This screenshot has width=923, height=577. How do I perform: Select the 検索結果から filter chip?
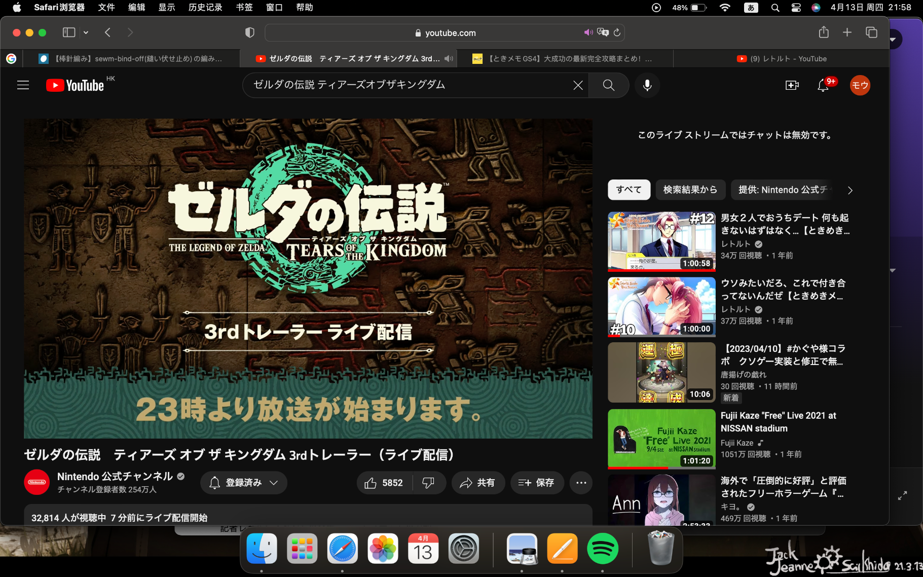pos(690,190)
